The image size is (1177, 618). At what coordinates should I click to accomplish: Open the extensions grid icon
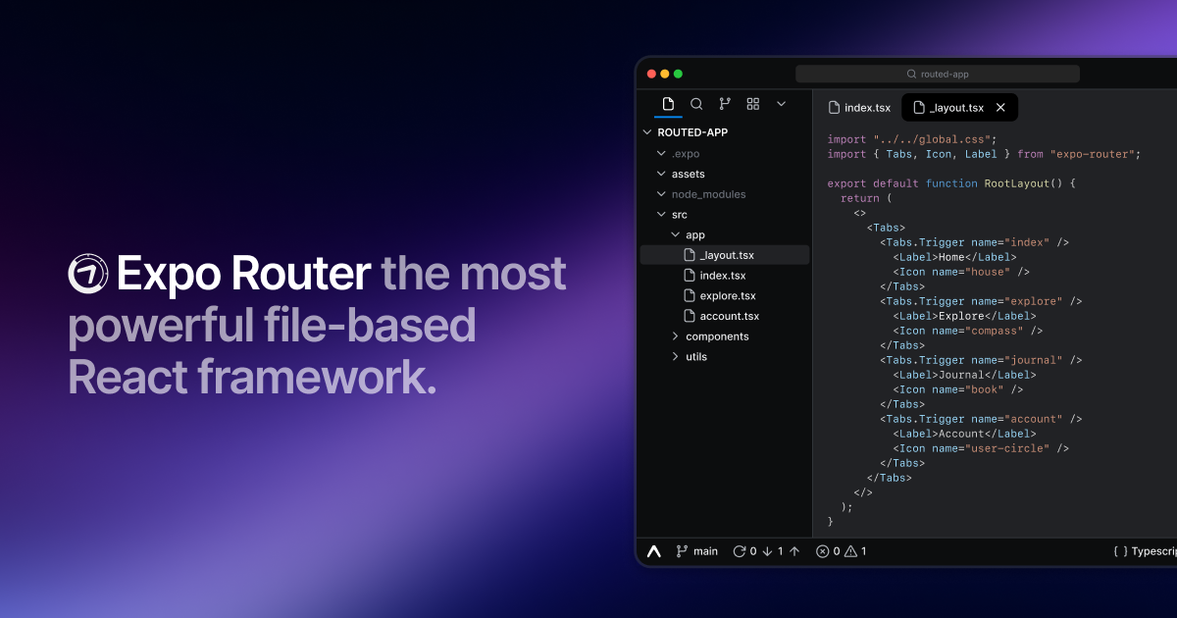point(753,104)
